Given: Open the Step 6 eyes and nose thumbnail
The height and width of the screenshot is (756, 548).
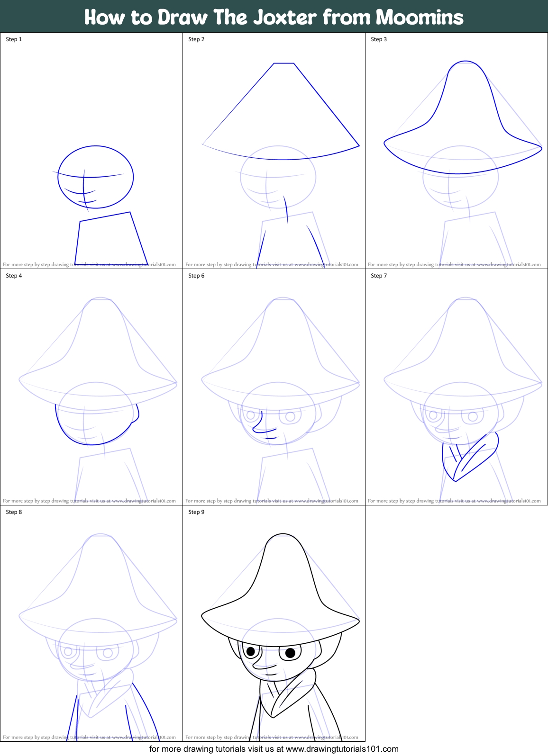Looking at the screenshot, I should click(x=274, y=387).
